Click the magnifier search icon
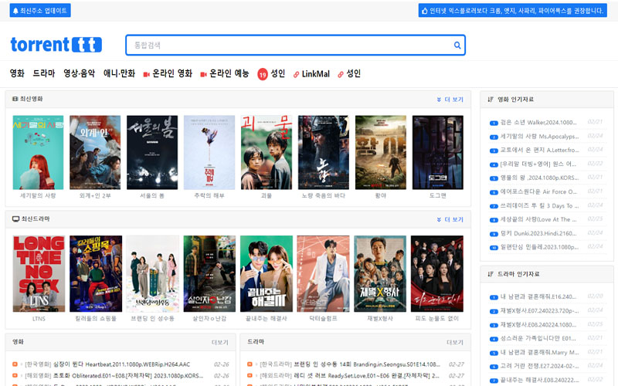Viewport: 618px width, 386px height. [x=457, y=46]
